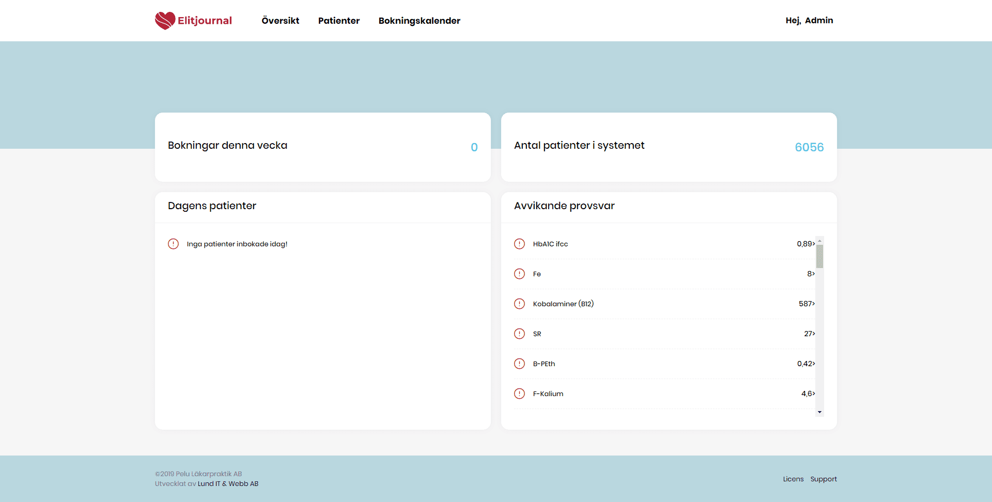Click the Elitjournal heart logo
Image resolution: width=992 pixels, height=502 pixels.
[165, 21]
